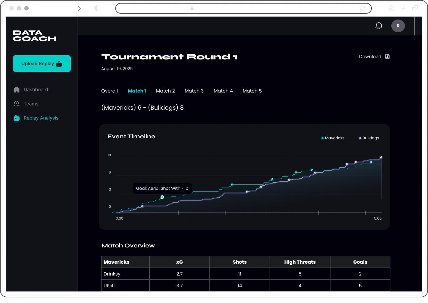Select the Dashboard home icon

17,90
